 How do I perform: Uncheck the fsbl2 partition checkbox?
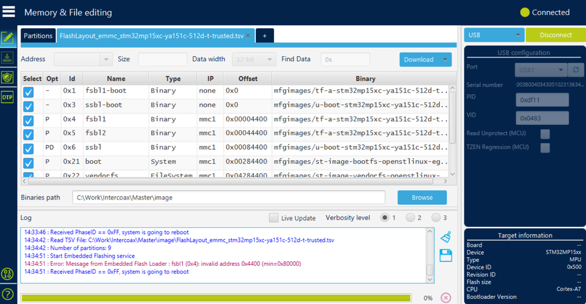coord(28,134)
